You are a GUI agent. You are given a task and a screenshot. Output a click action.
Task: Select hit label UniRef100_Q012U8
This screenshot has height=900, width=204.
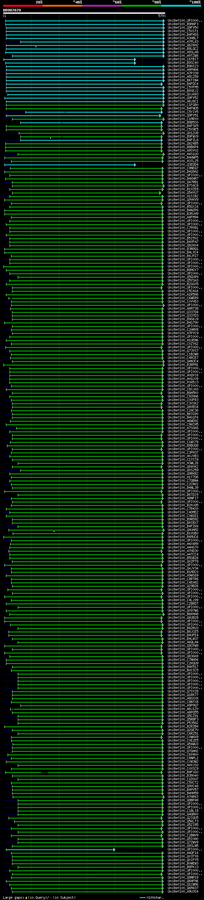tap(183, 133)
